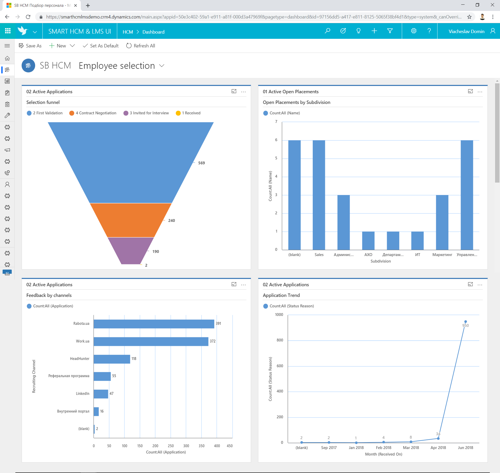Click the search magnifier in header
Viewport: 500px width, 473px height.
click(327, 31)
